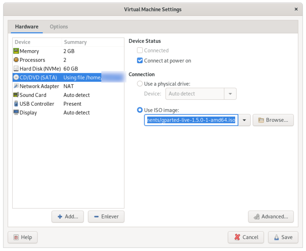Click the Hard Disk (NVMe) drive icon
This screenshot has width=306, height=251.
[x=16, y=69]
